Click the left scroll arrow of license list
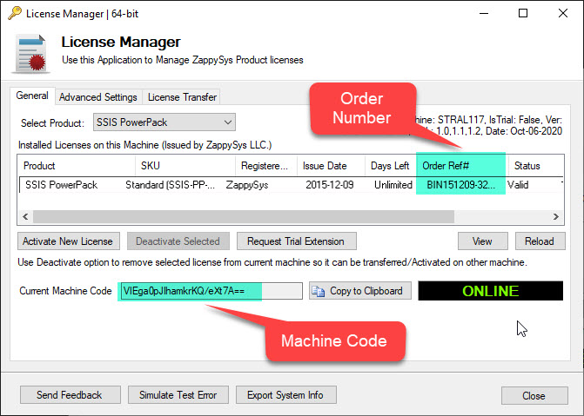 click(25, 216)
